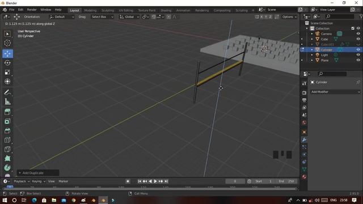Select the Annotate tool
This screenshot has height=204, width=363.
[x=7, y=92]
